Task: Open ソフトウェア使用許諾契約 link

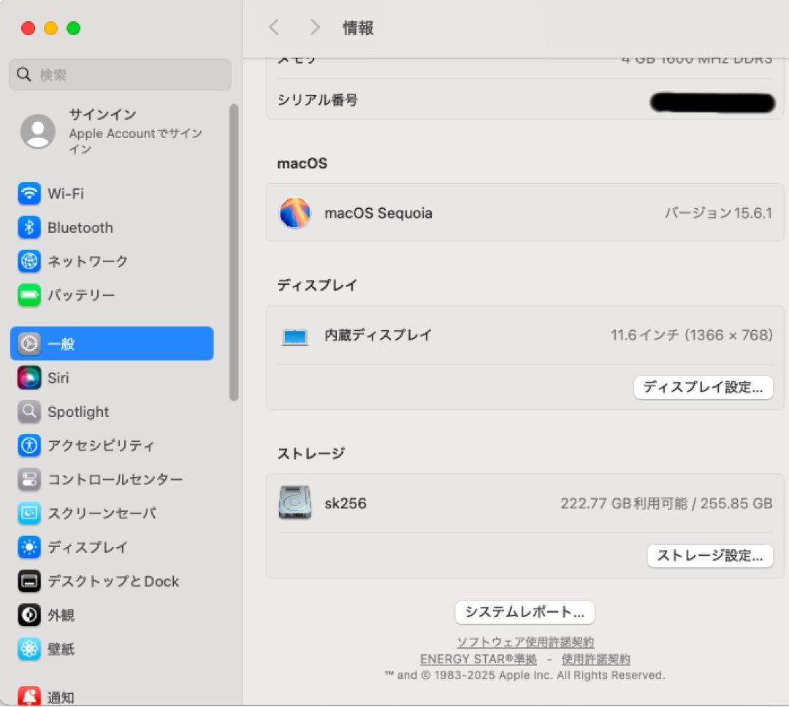Action: click(525, 642)
